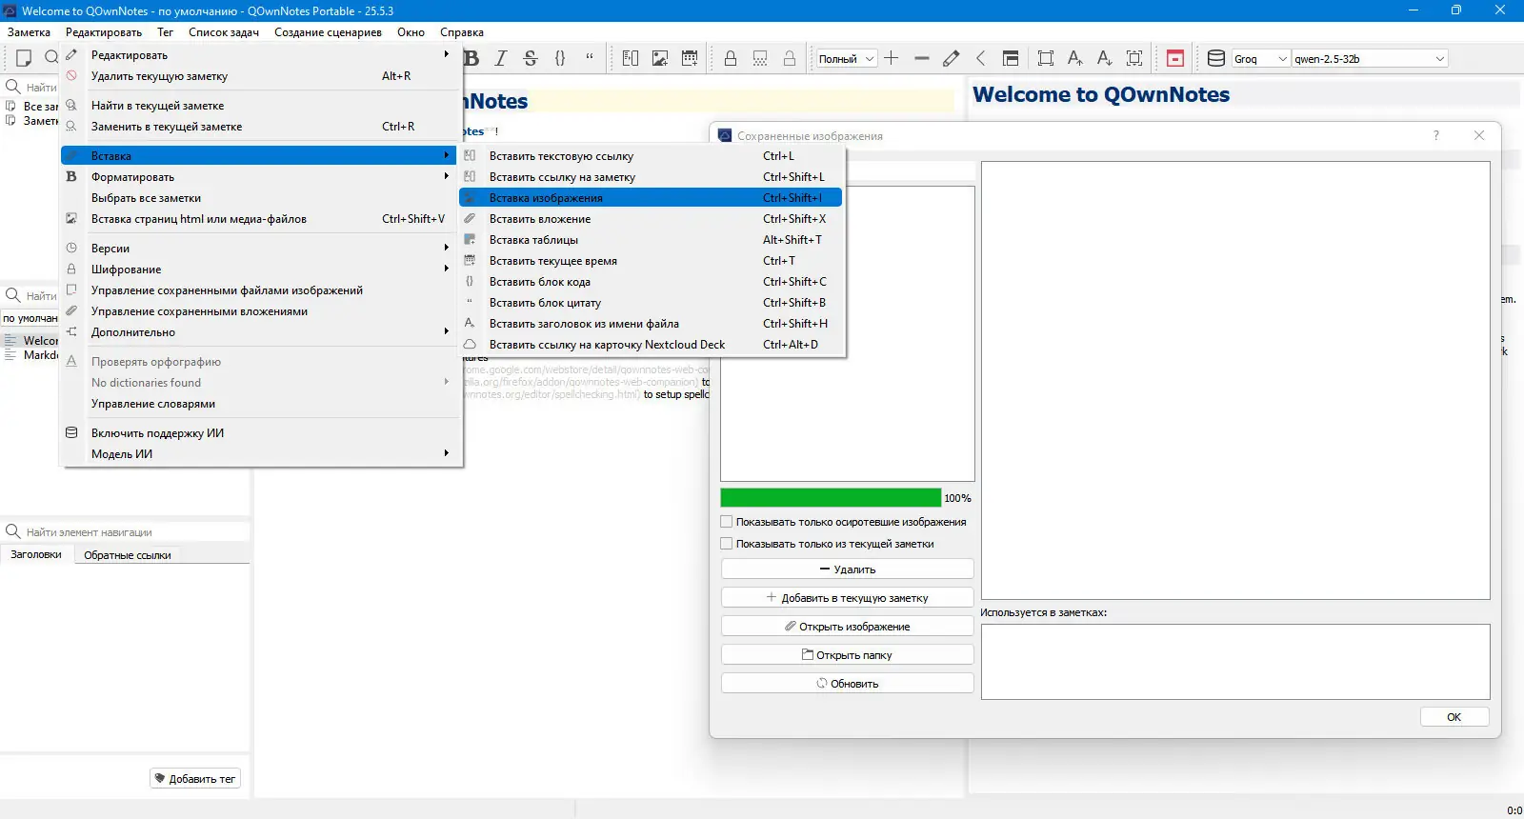
Task: Switch to the 'Заголовки' tab
Action: click(x=36, y=554)
